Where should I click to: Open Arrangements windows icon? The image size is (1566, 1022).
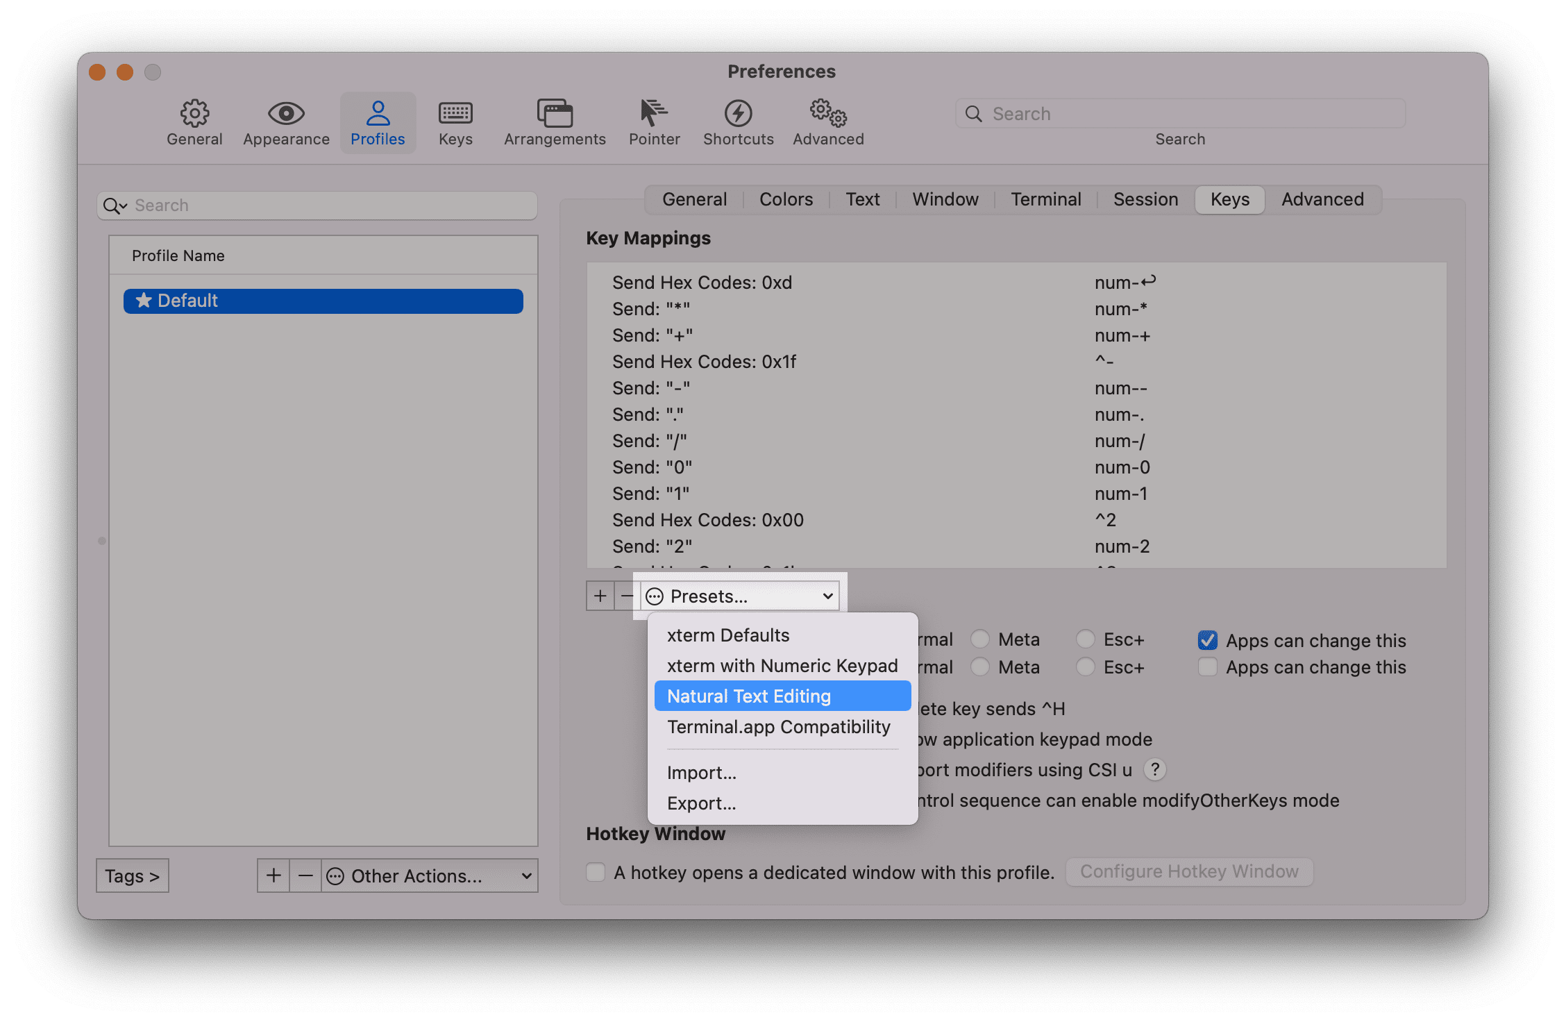coord(555,113)
